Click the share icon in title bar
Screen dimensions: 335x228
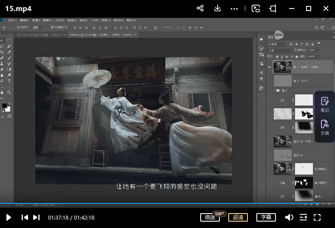point(200,8)
